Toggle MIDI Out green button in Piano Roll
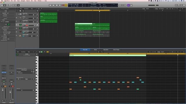This screenshot has height=104, width=186. tap(42, 52)
